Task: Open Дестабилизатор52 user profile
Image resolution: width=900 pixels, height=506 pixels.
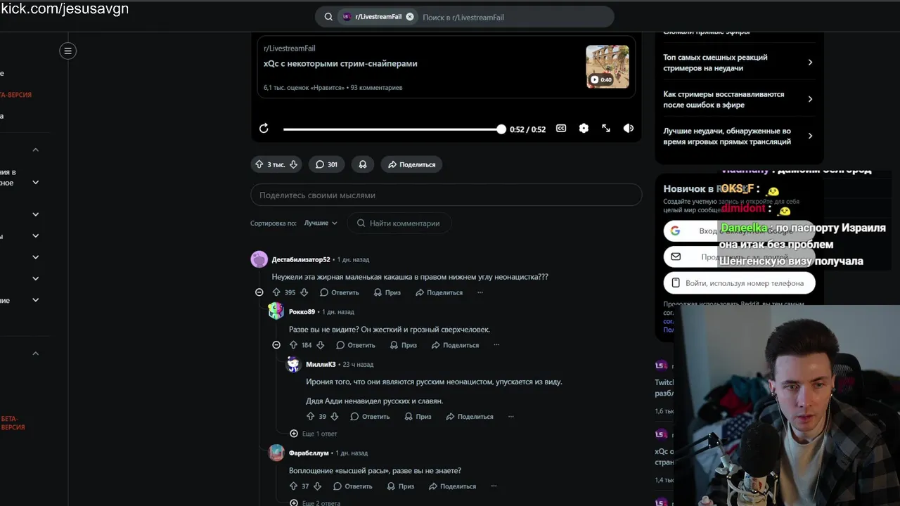Action: point(301,259)
